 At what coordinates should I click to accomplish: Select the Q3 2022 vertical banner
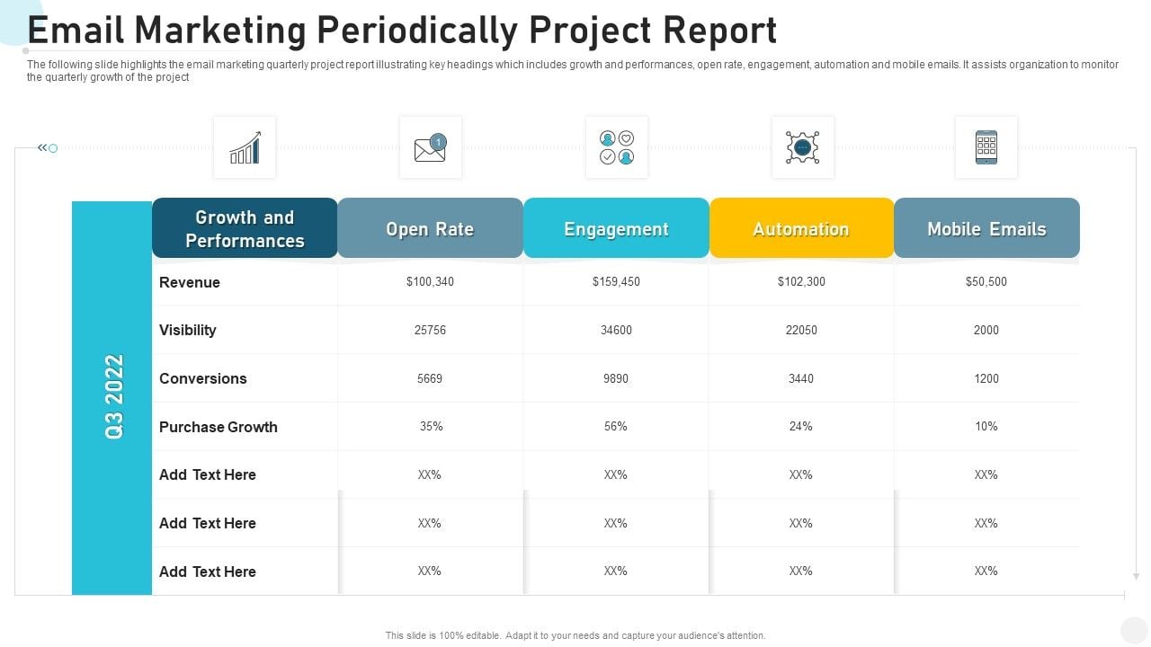click(113, 396)
